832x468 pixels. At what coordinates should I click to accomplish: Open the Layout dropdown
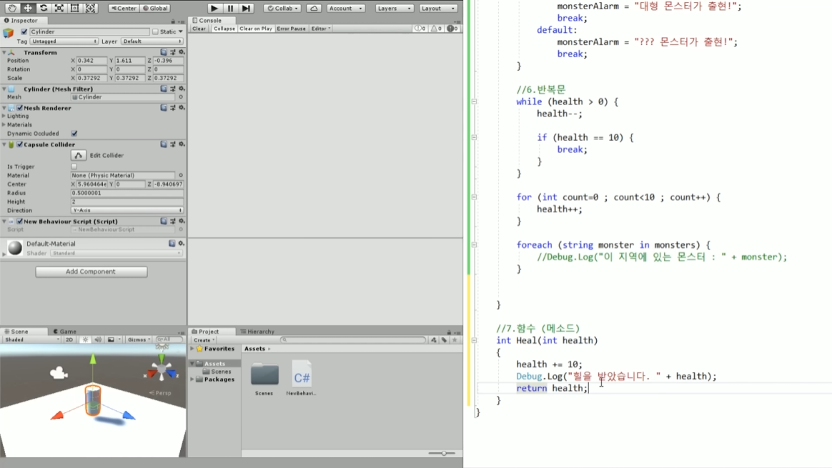(437, 8)
